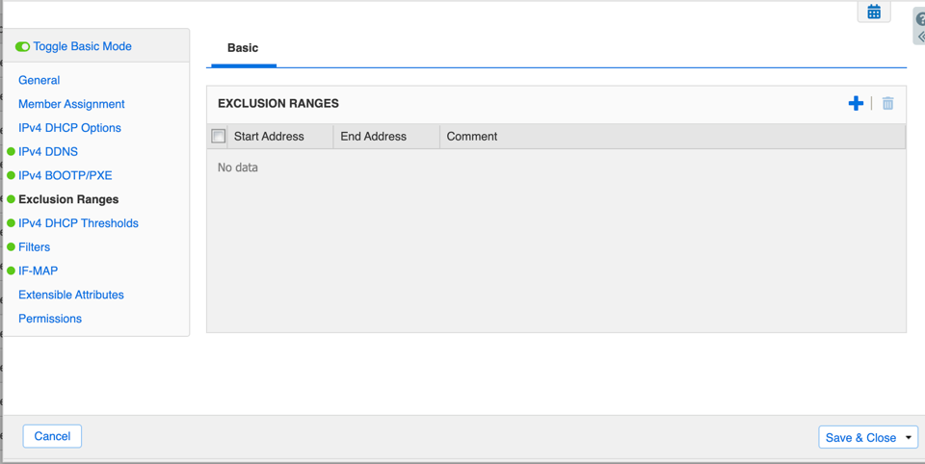Switch to the Basic tab
The image size is (925, 464).
243,48
